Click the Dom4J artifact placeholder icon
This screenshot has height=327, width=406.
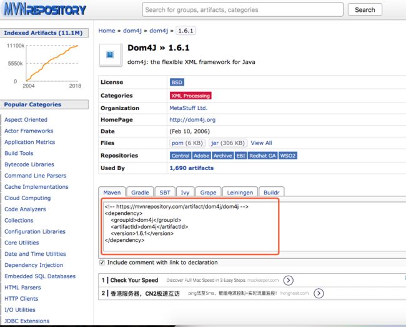click(x=110, y=54)
